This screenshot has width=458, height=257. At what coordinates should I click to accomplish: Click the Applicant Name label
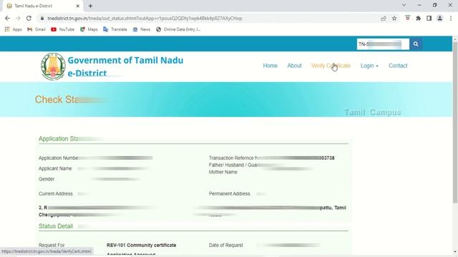(x=55, y=168)
